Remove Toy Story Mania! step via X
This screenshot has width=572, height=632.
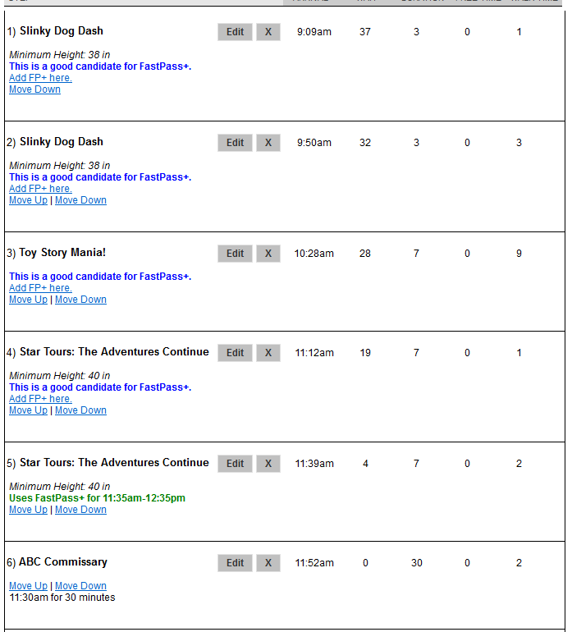(x=268, y=254)
